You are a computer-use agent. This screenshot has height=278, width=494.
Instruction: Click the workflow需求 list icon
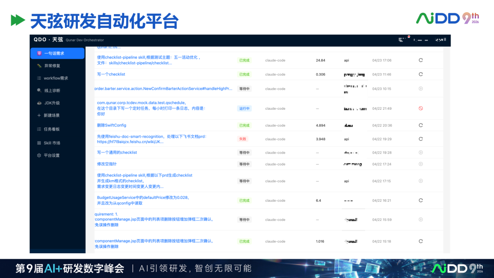pos(39,78)
